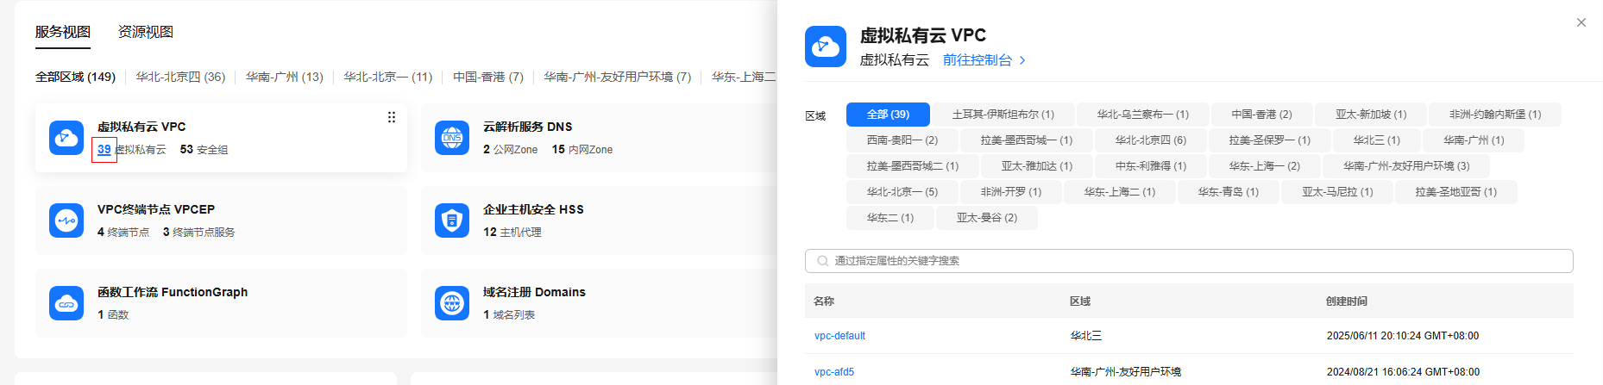Click the 名称 column header

(824, 301)
